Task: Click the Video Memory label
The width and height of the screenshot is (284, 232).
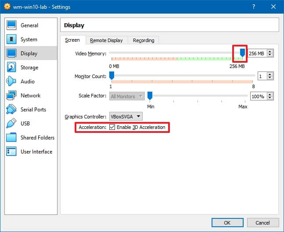Action: click(90, 54)
